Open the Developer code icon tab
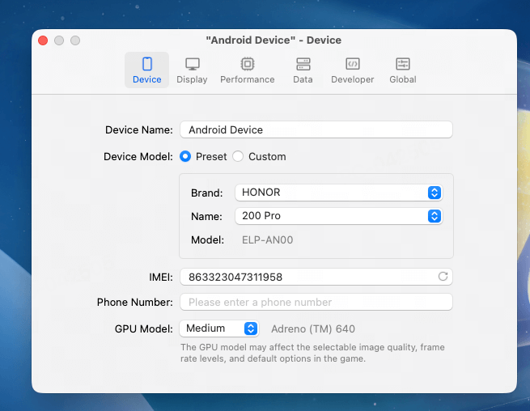Viewport: 530px width, 411px height. tap(352, 64)
